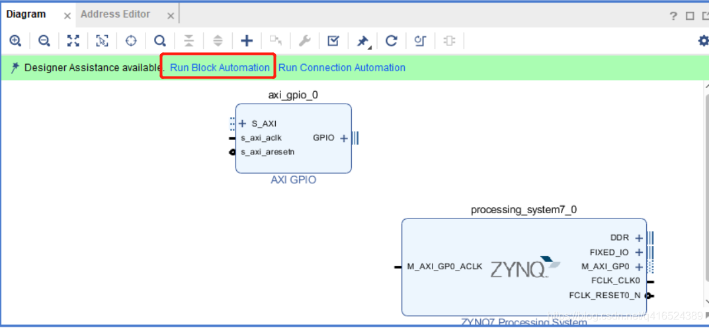
Task: Open the Search magnifier tool
Action: point(159,41)
